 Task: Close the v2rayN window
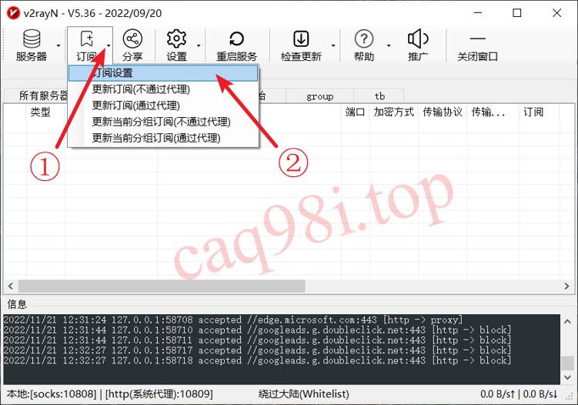tap(556, 13)
